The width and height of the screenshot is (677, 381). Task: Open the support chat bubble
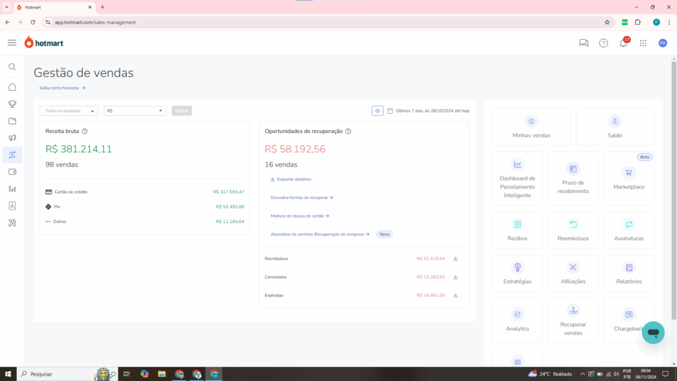coord(653,333)
